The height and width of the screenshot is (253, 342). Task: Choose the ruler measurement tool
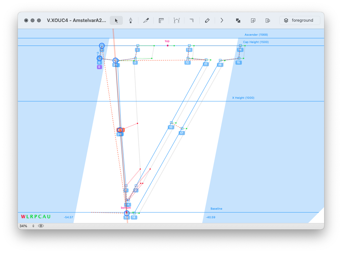tap(161, 20)
